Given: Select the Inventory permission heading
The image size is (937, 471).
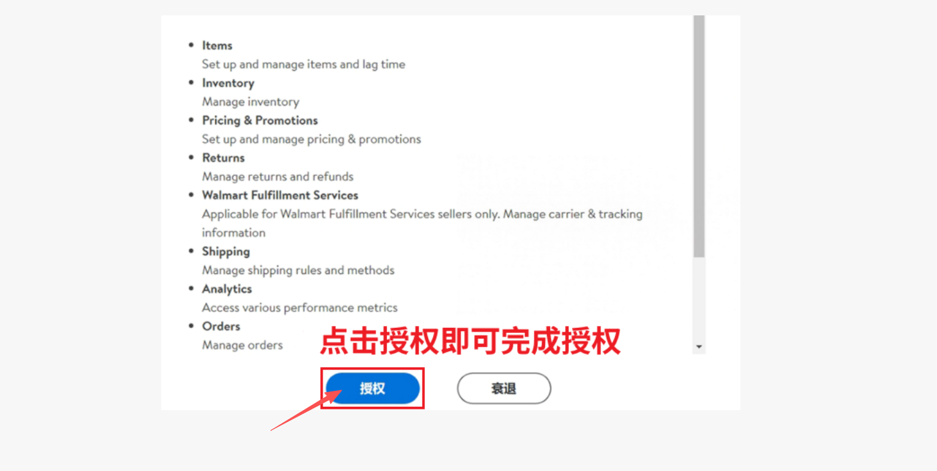Looking at the screenshot, I should point(228,83).
